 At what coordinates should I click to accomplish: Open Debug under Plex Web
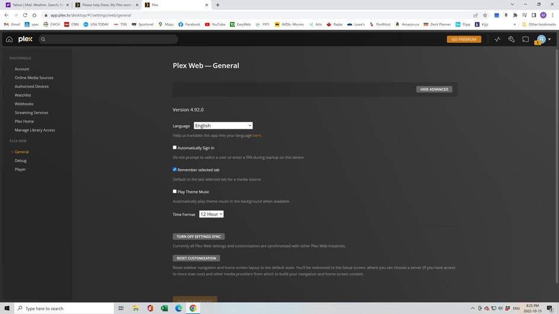point(20,161)
